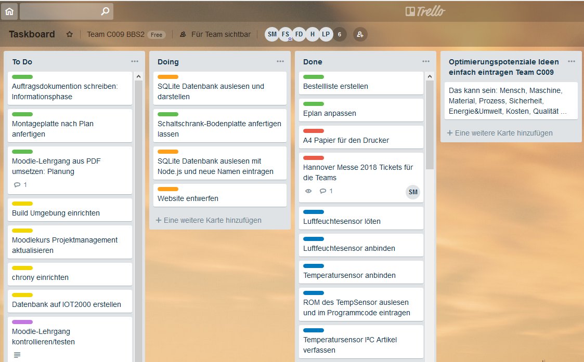Viewport: 584px width, 362px height.
Task: Click inside the Trello search field
Action: pyautogui.click(x=62, y=11)
